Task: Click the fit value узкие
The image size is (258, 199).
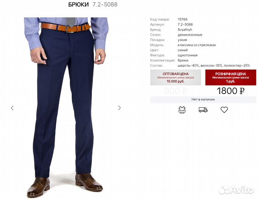Action: click(x=182, y=40)
